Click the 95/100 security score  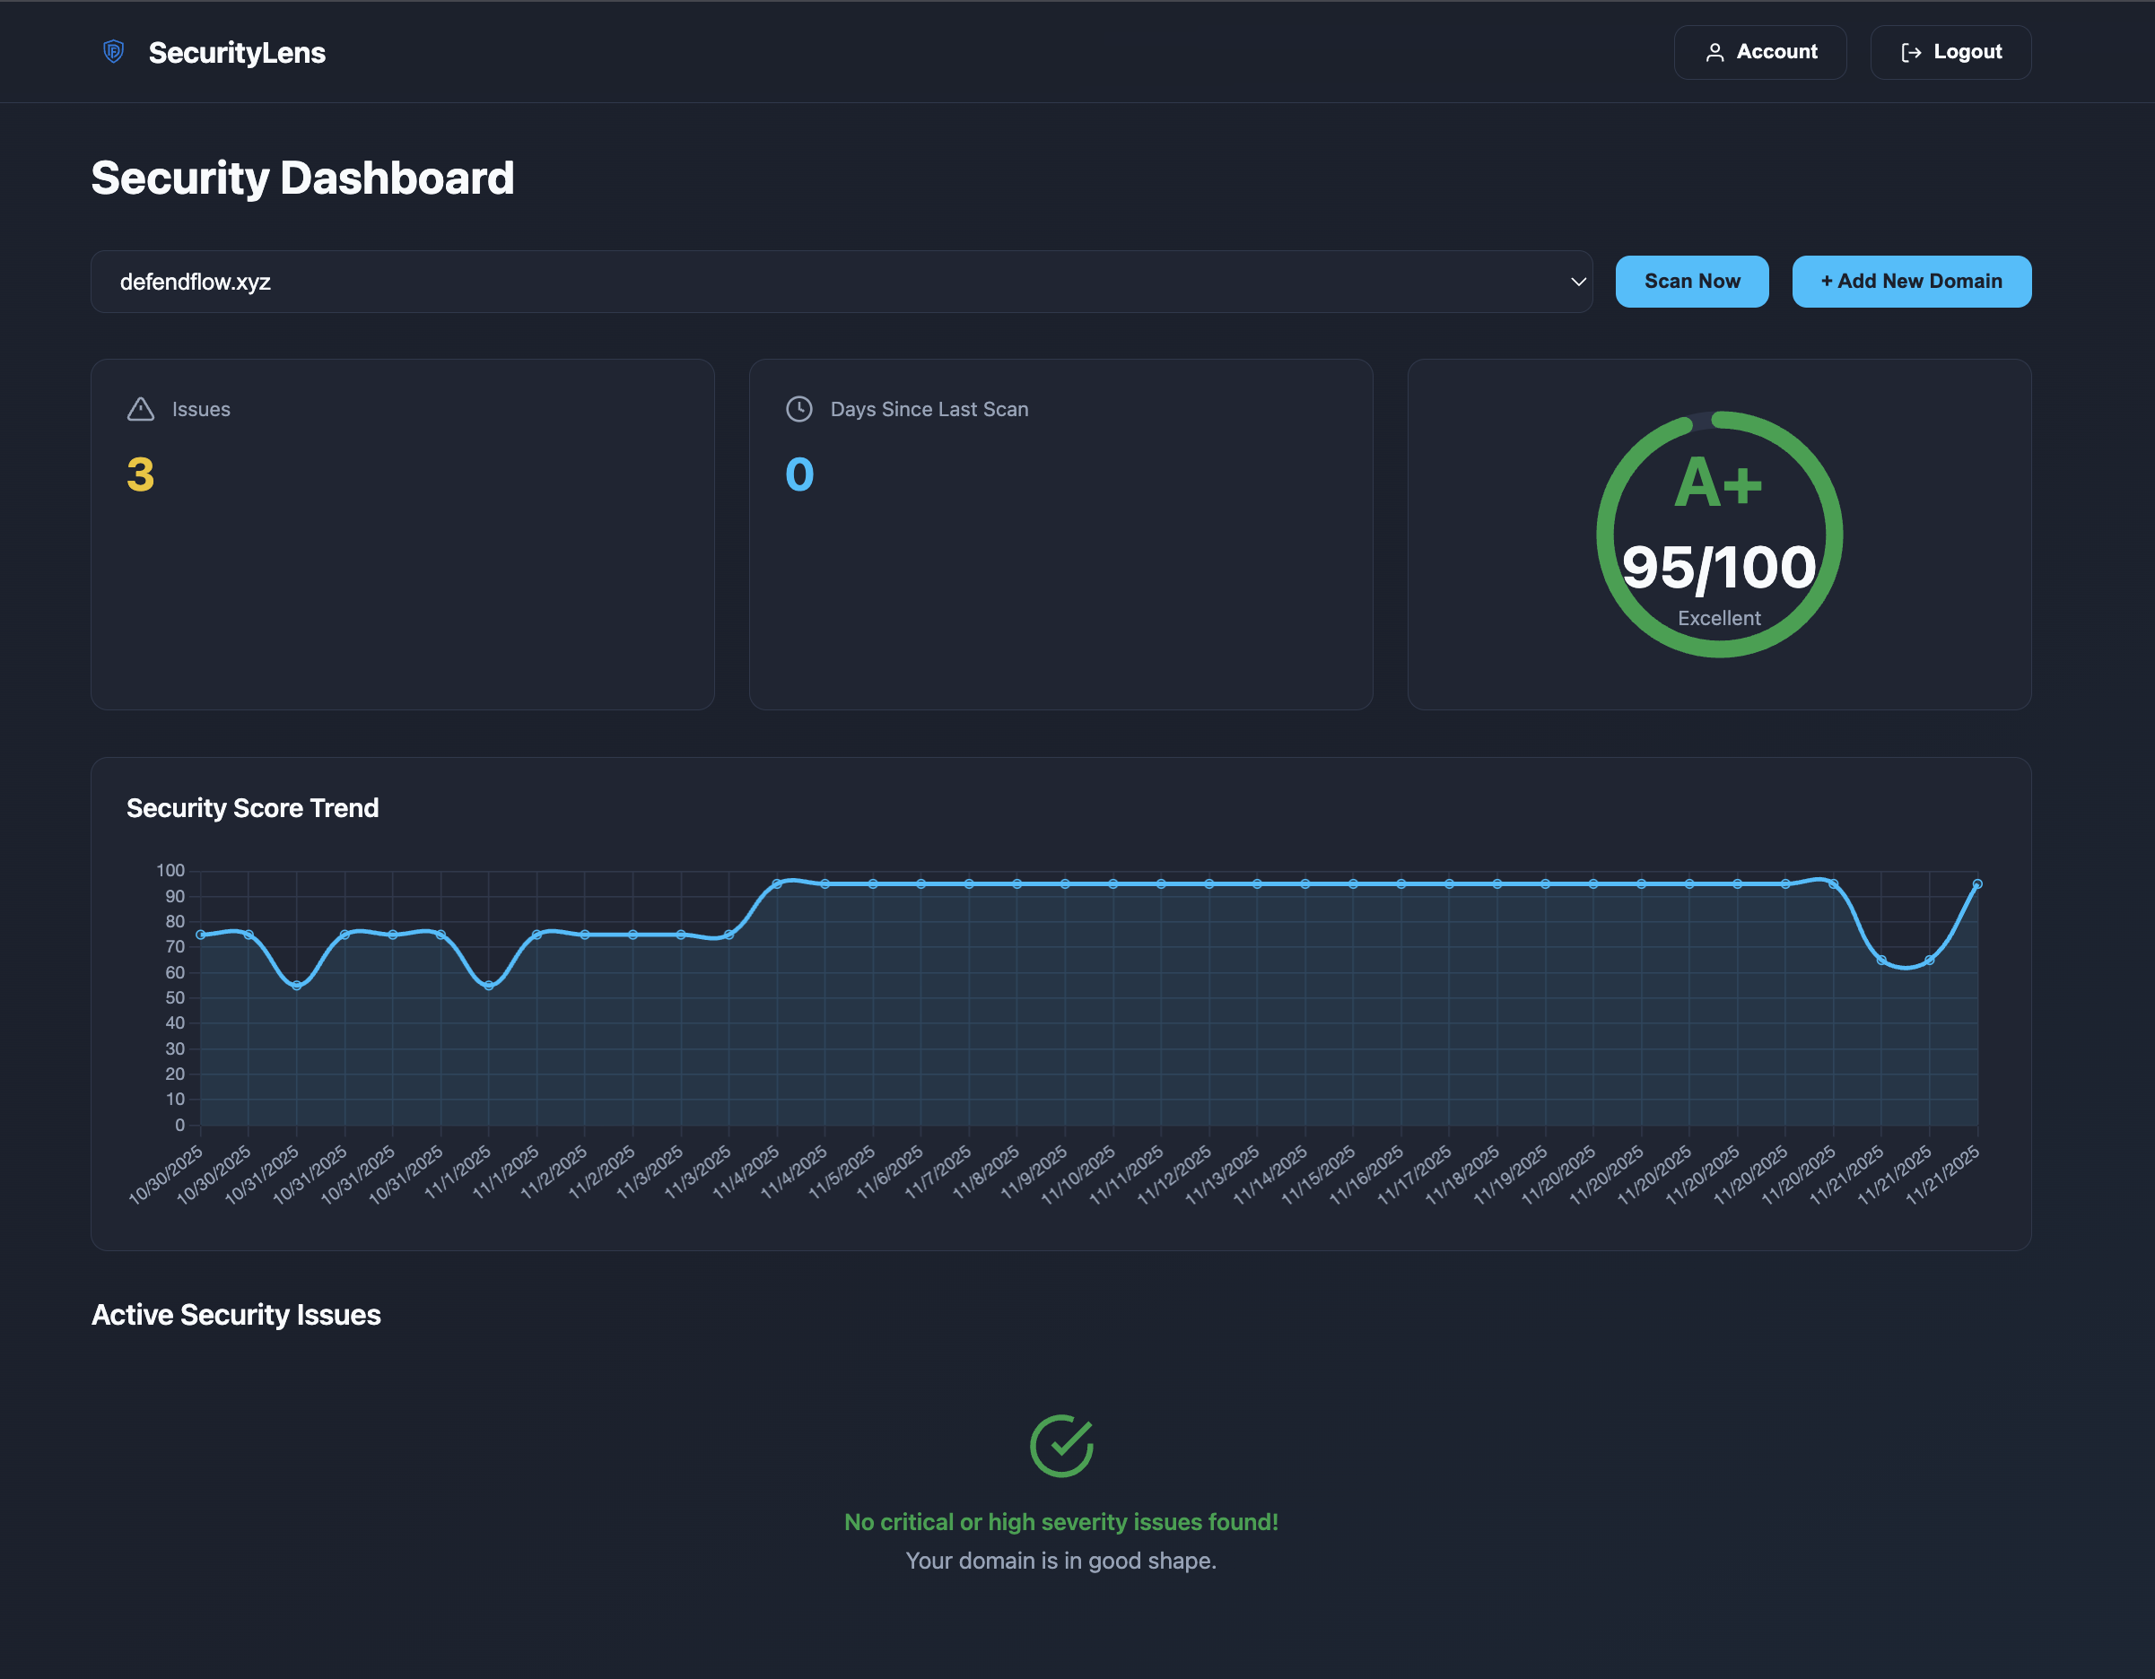pyautogui.click(x=1718, y=569)
